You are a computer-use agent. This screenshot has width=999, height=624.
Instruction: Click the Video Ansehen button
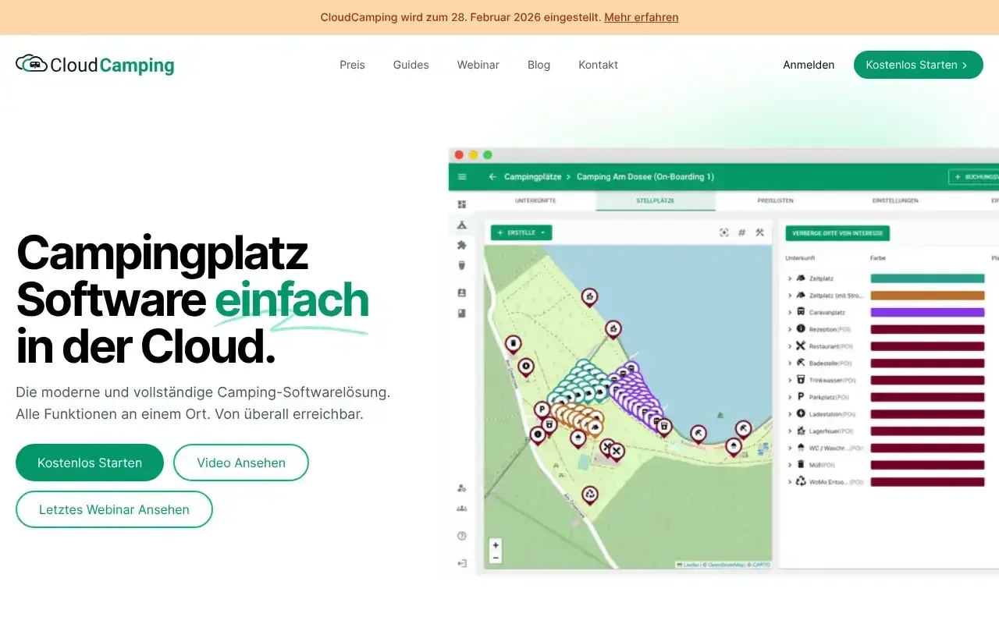[x=240, y=463]
